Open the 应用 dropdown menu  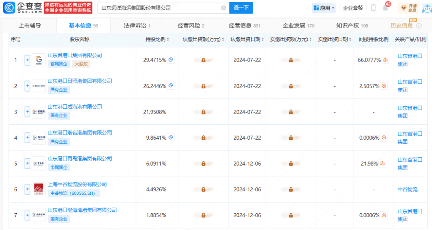pos(324,8)
